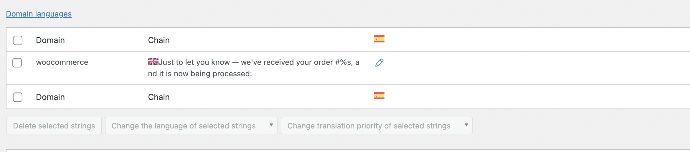Click the Domain label in table footer

(50, 97)
